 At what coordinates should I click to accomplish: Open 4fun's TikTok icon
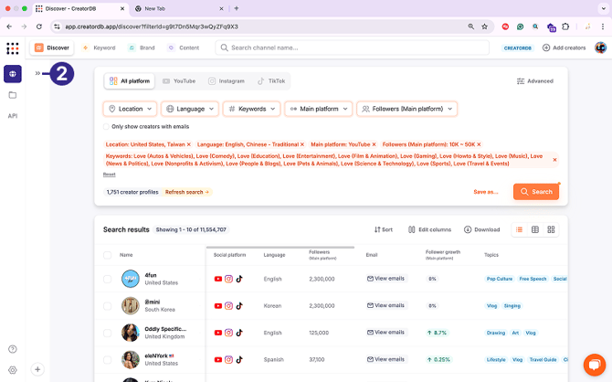pos(239,279)
